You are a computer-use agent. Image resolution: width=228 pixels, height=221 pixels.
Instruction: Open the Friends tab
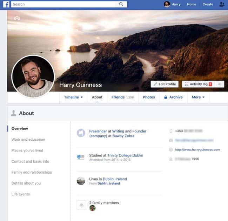(122, 97)
